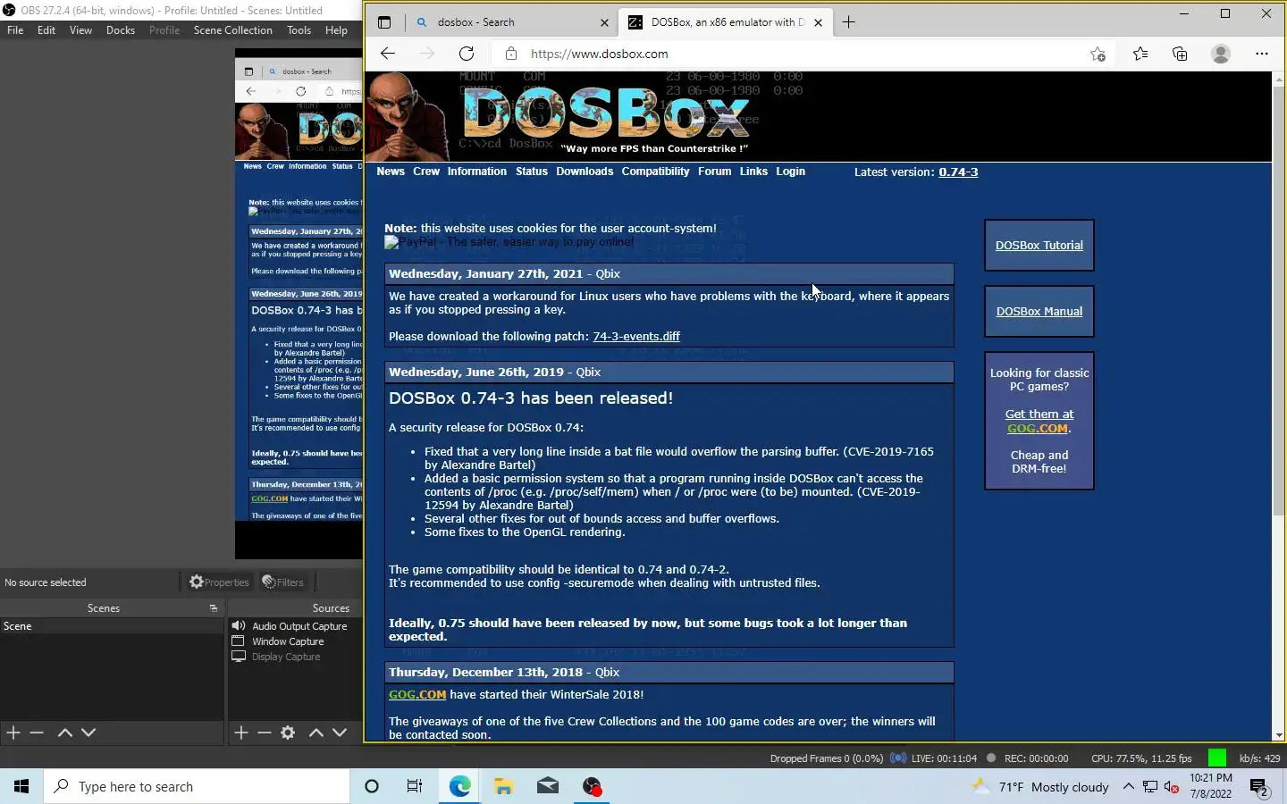Open Mail app from taskbar
1287x804 pixels.
coord(548,786)
